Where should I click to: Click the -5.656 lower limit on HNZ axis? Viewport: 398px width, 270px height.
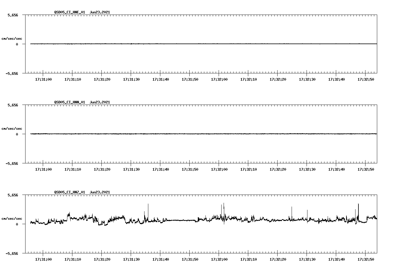pos(12,253)
